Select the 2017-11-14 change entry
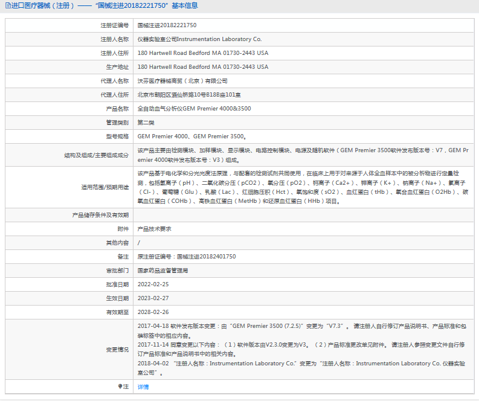Image resolution: width=479 pixels, height=401 pixels. 301,350
